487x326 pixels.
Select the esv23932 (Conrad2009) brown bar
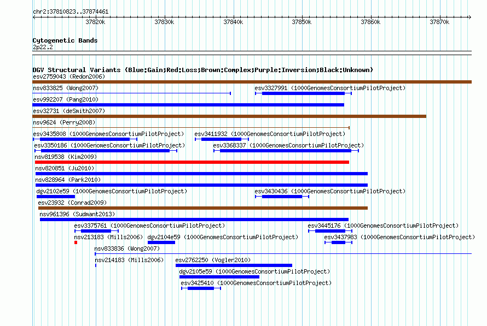tap(203, 208)
